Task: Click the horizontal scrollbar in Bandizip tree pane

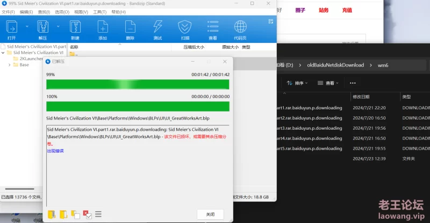Action: [19, 189]
